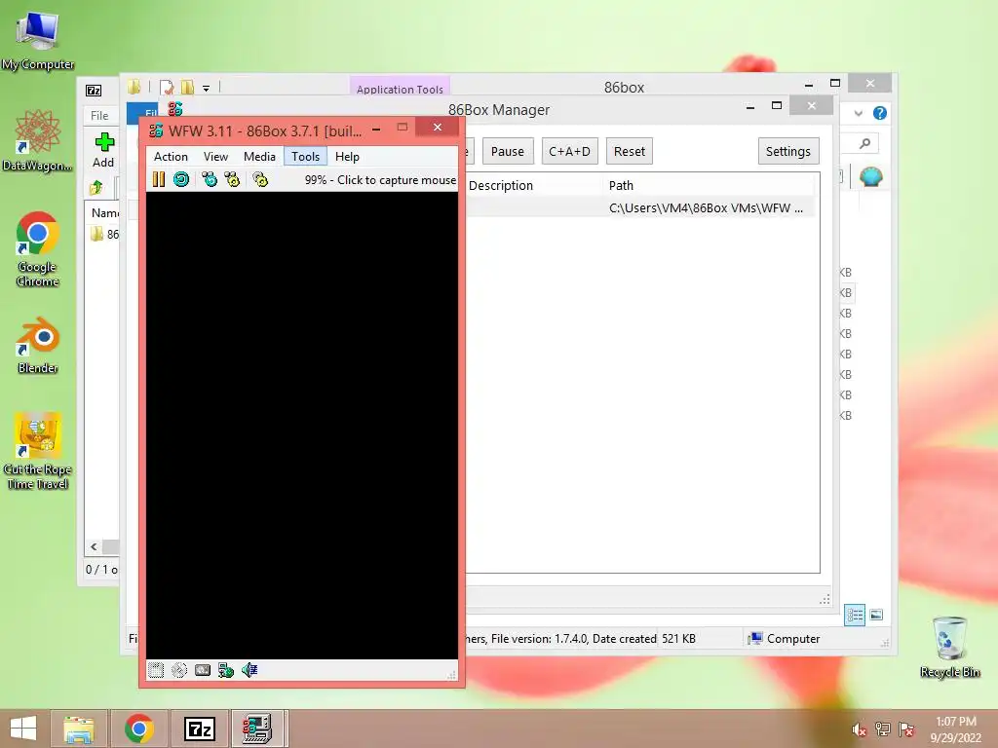Click the 7-Zip Name column header

pos(103,213)
